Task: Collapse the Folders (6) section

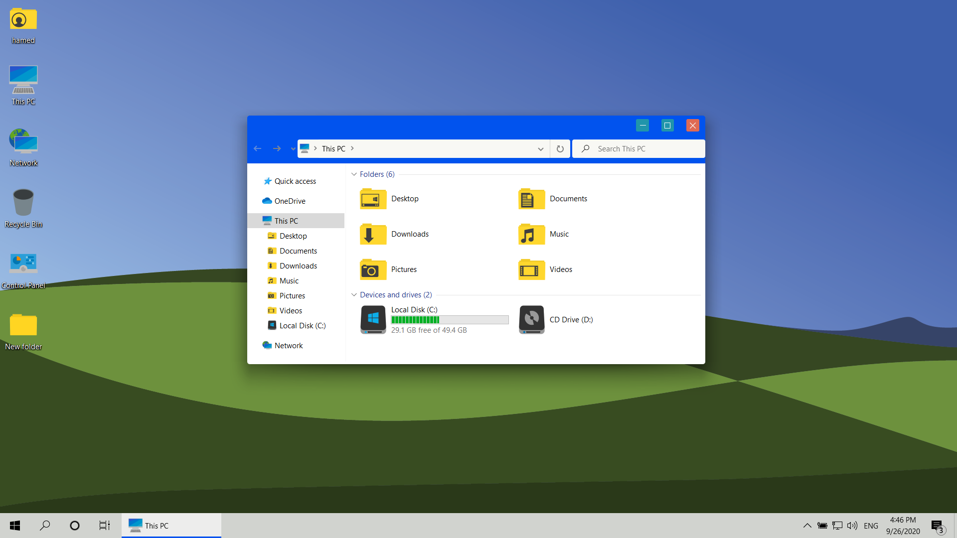Action: coord(354,174)
